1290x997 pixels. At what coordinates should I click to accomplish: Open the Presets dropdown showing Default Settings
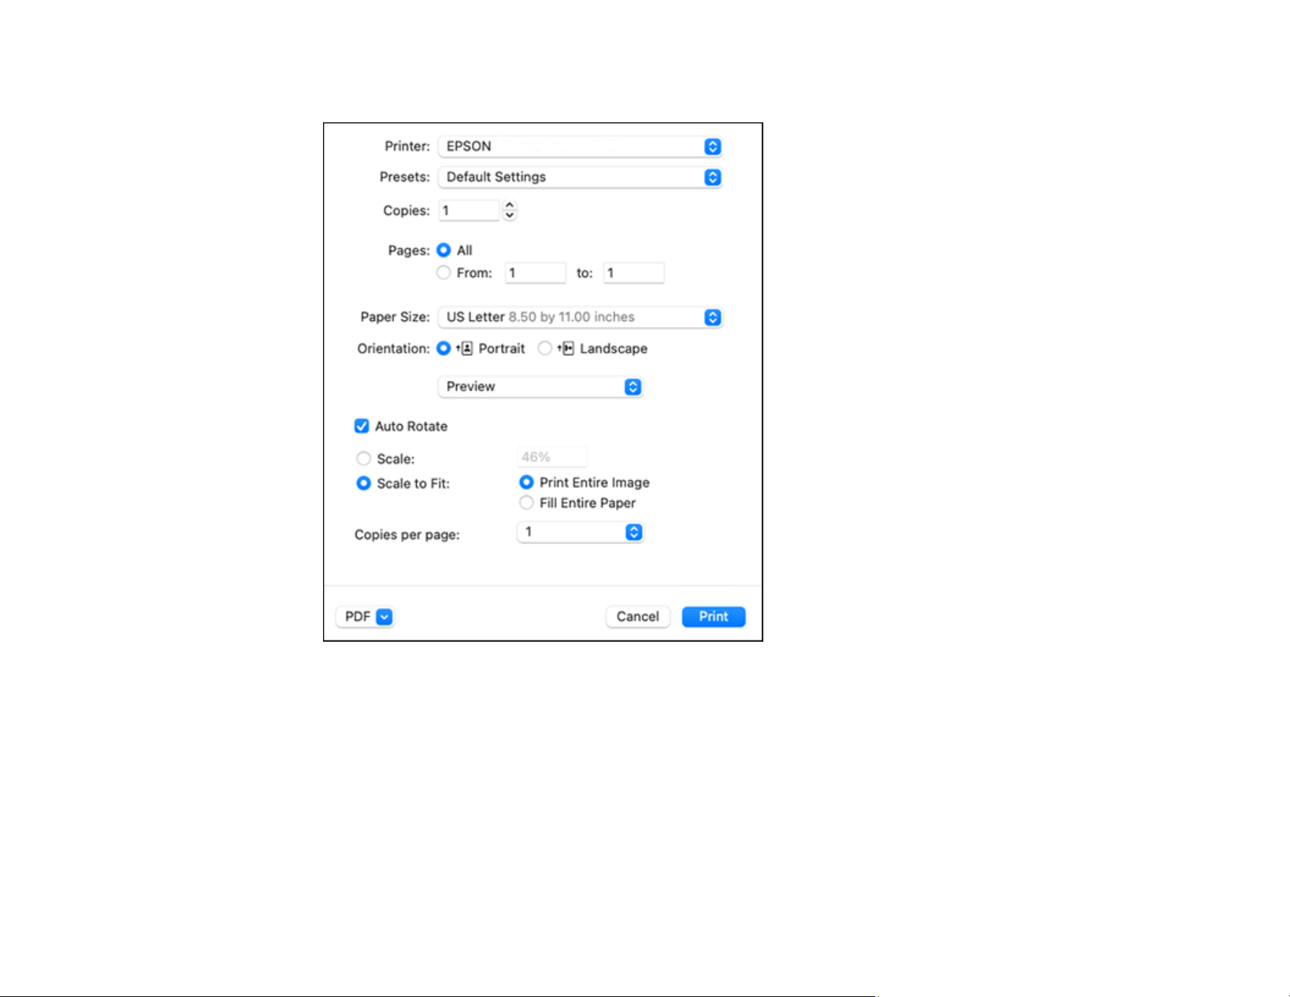click(580, 177)
